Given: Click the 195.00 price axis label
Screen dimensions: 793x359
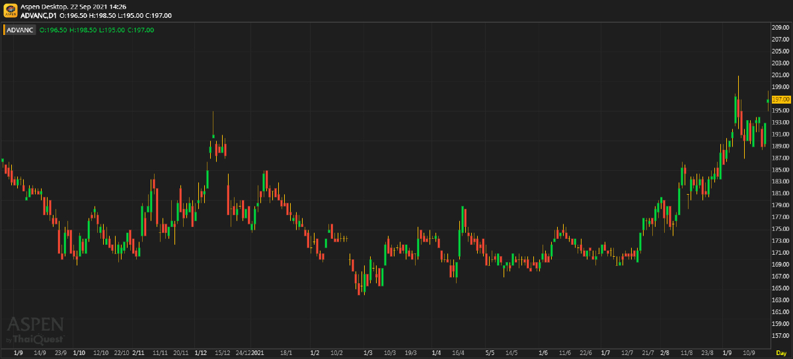Looking at the screenshot, I should point(781,110).
